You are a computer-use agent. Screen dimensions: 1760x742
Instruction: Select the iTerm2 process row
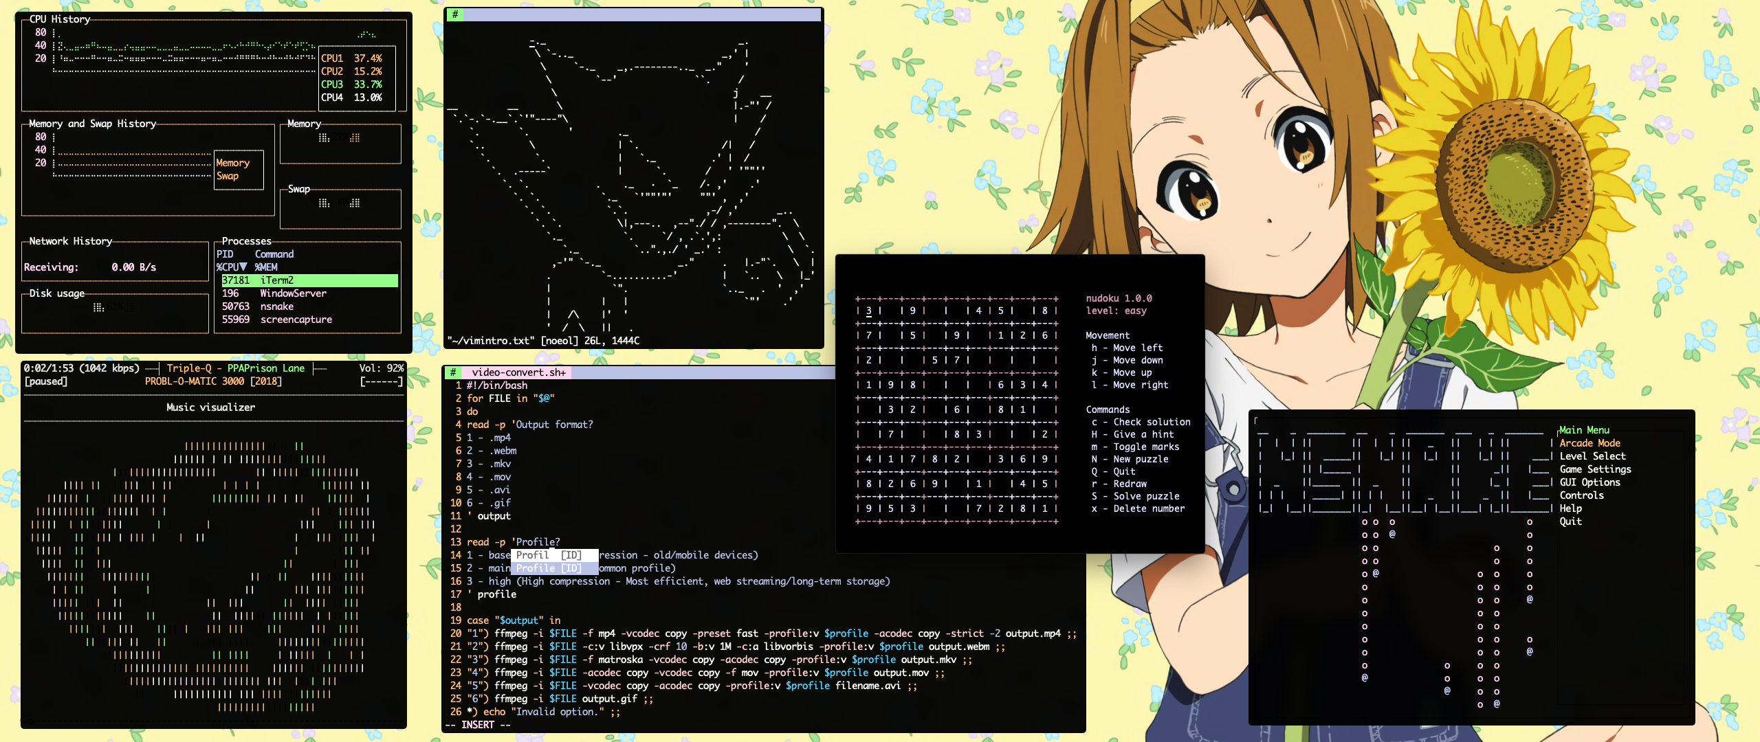309,280
